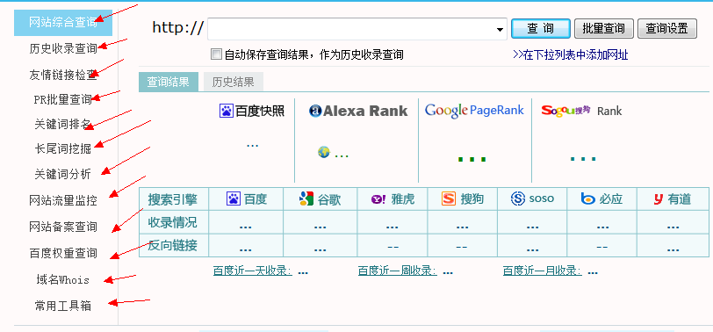Open 常用工具箱 in the sidebar

tap(63, 306)
